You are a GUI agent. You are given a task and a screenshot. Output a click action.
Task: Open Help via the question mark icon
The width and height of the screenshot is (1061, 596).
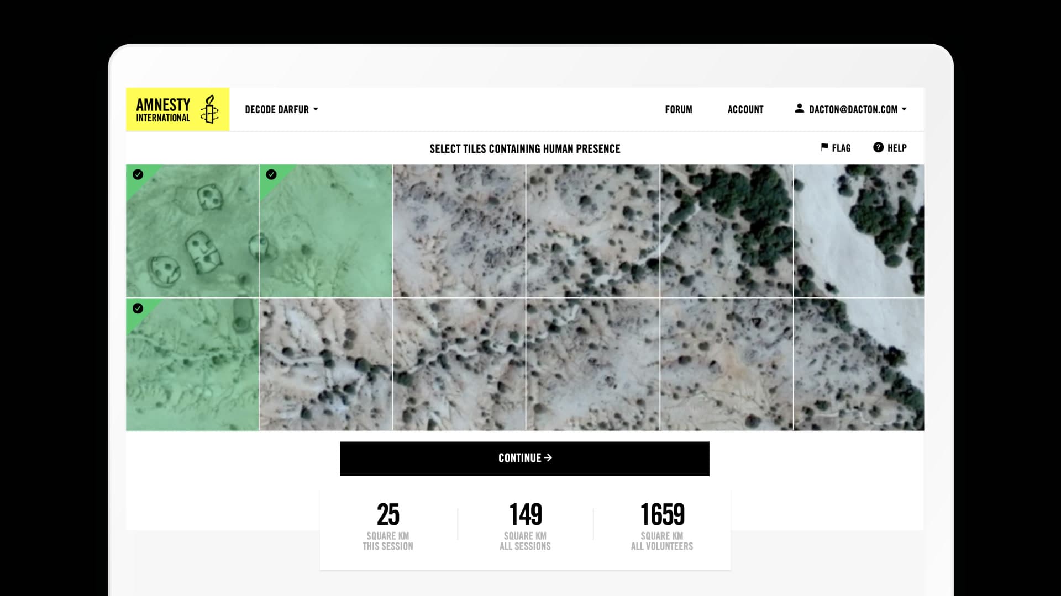[x=878, y=147]
